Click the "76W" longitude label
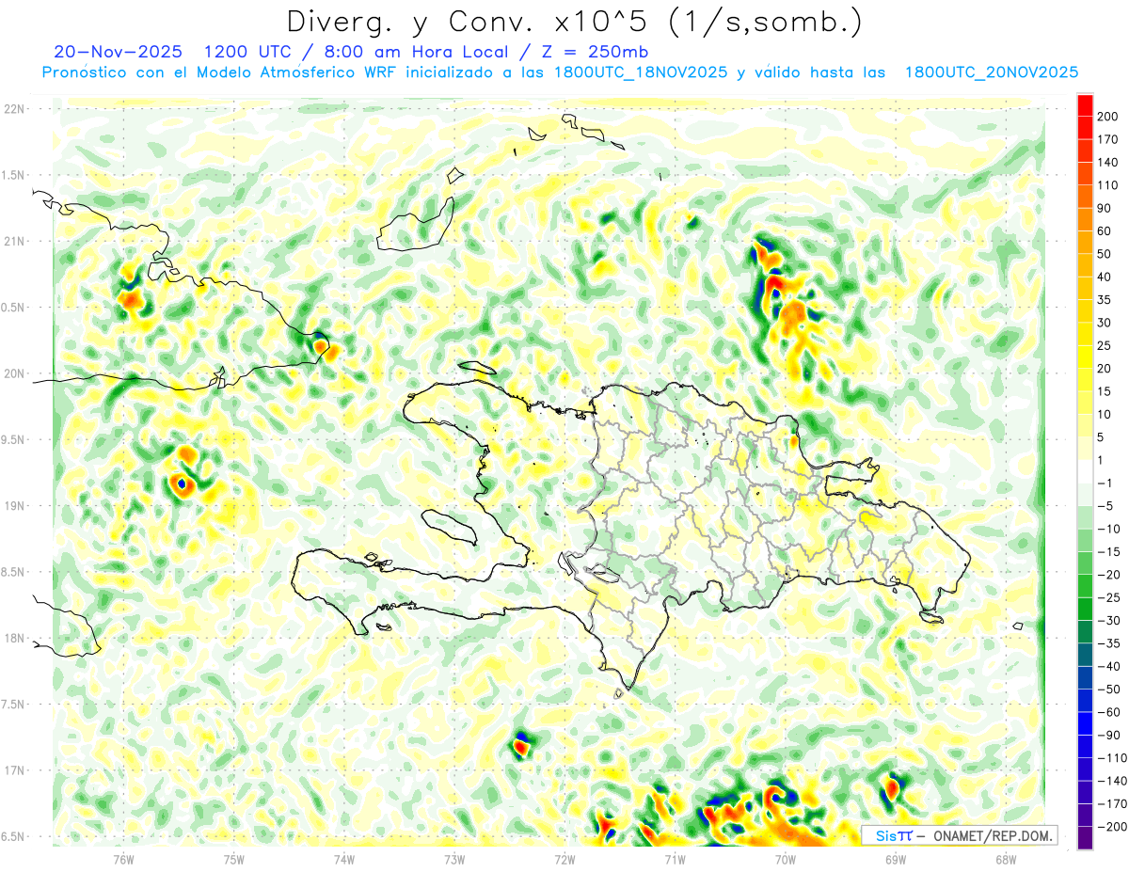The width and height of the screenshot is (1129, 872). 123,859
